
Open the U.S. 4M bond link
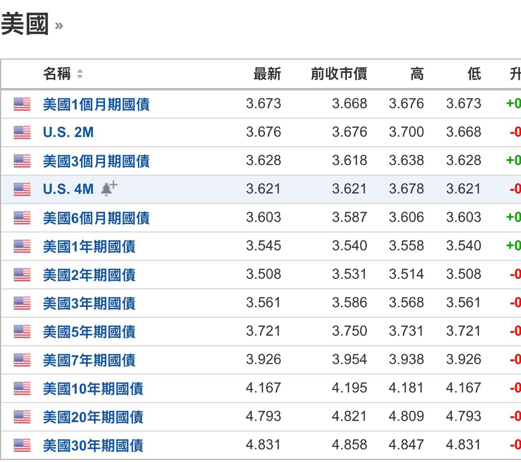(68, 189)
